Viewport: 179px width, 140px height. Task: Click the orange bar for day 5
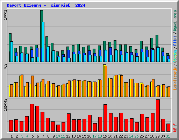[x=33, y=86]
